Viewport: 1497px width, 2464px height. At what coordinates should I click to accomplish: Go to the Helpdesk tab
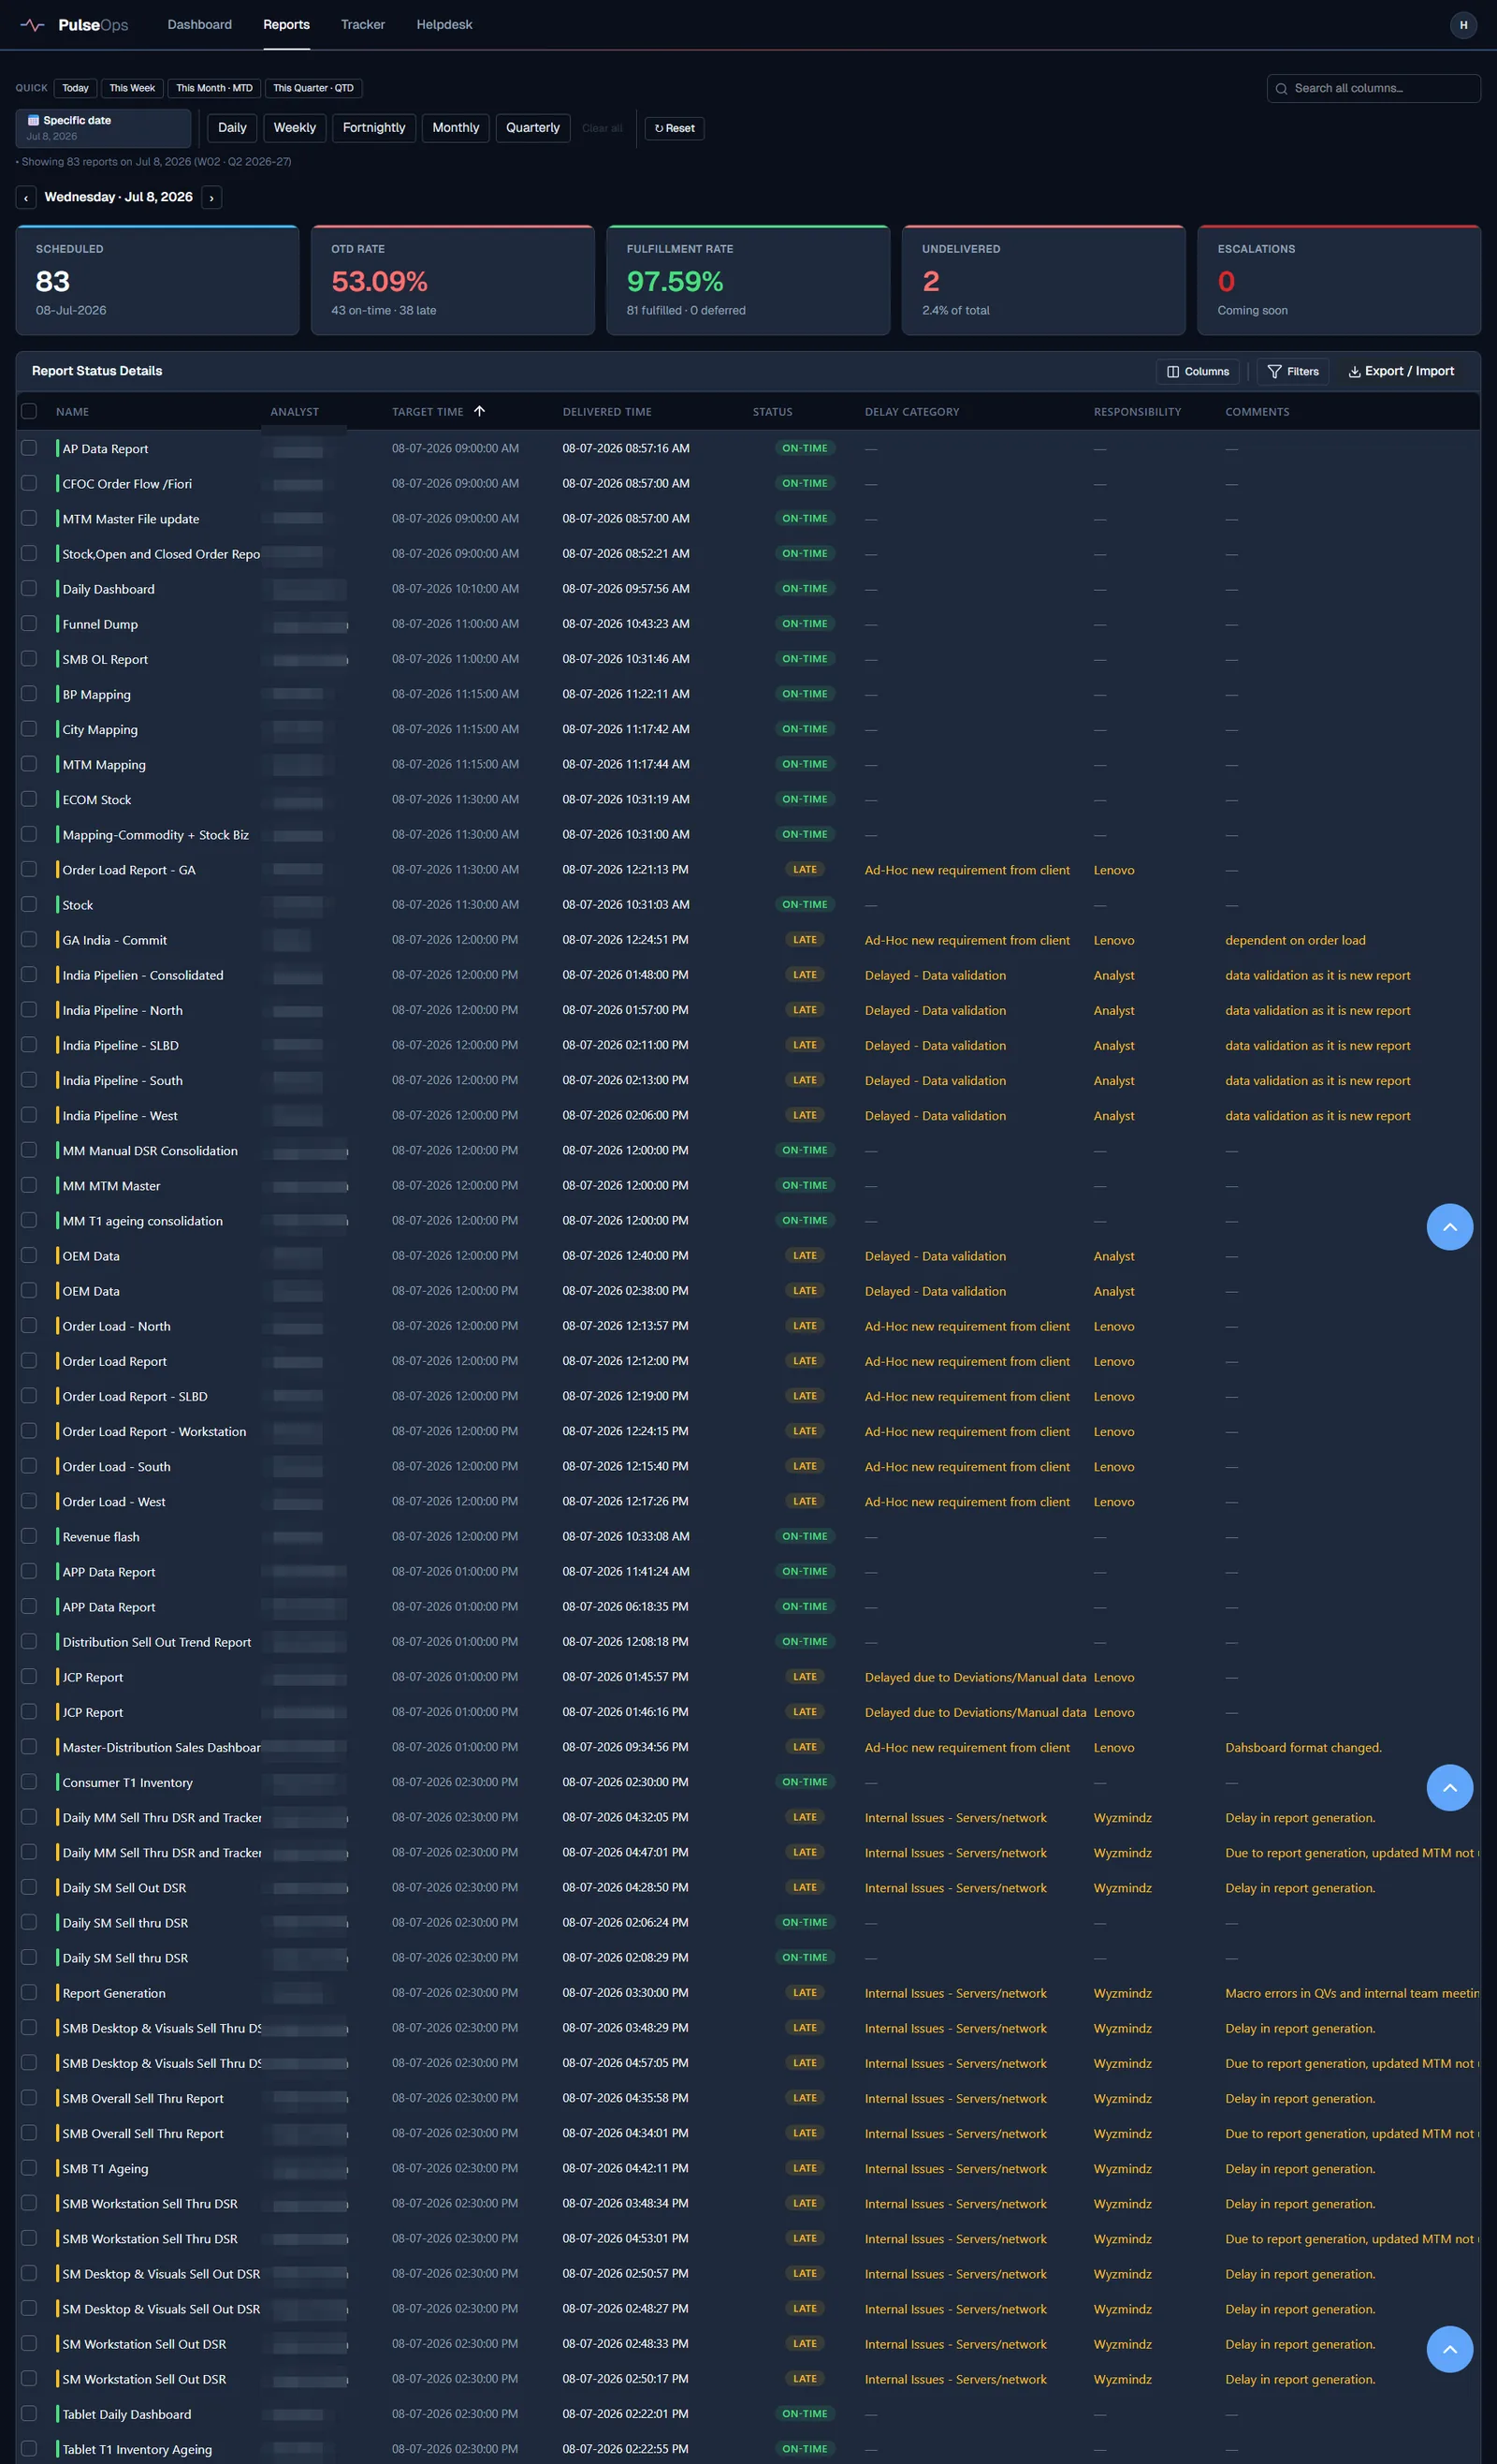click(x=444, y=25)
